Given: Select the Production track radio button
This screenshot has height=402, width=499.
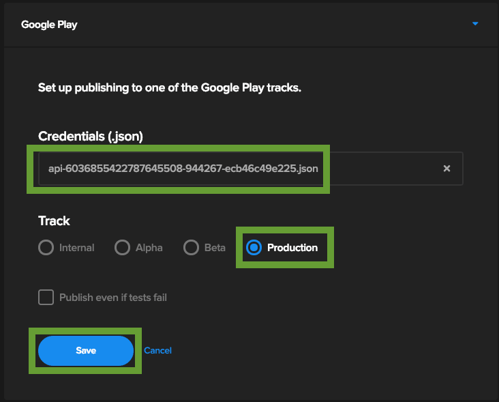Looking at the screenshot, I should coord(254,248).
